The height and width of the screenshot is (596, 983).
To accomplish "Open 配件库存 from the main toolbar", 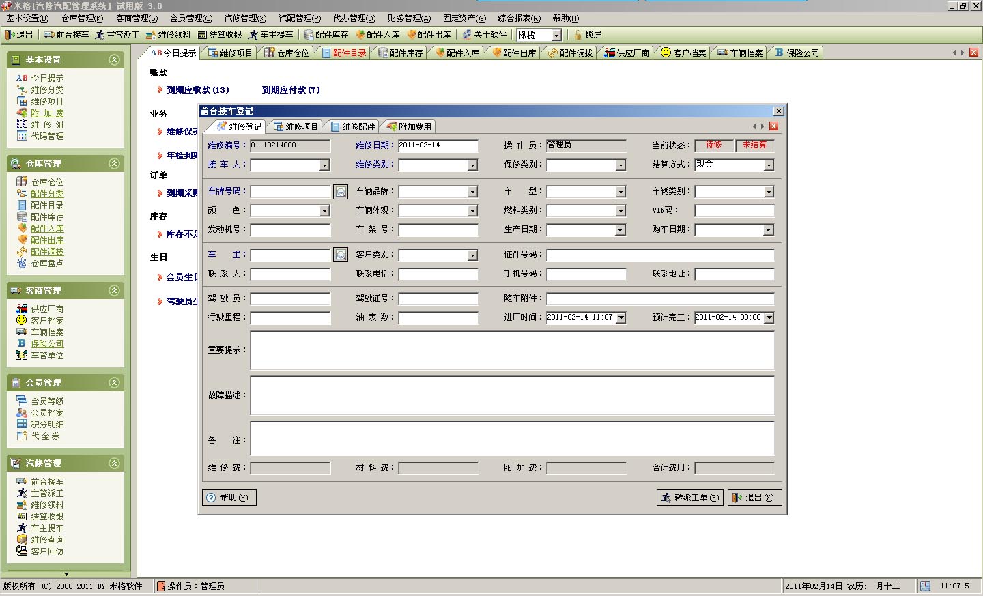I will pyautogui.click(x=326, y=35).
